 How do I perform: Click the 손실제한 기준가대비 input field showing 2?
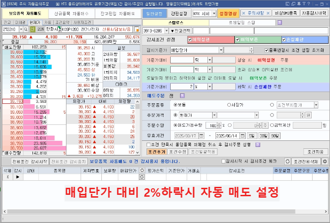pyautogui.click(x=181, y=86)
